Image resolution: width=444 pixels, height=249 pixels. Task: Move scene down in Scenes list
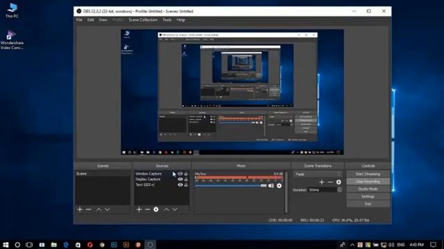click(x=108, y=210)
